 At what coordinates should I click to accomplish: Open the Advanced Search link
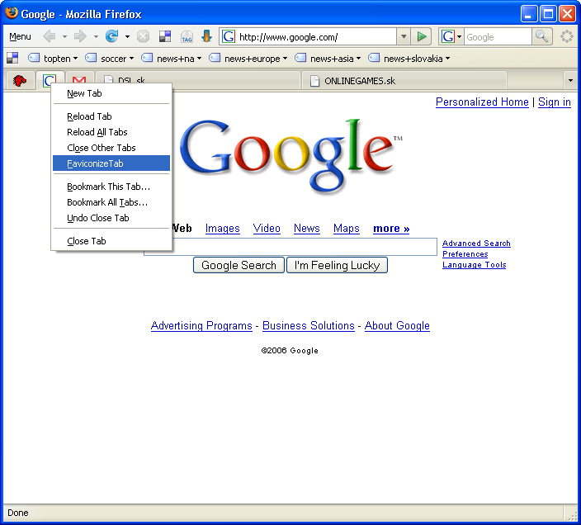click(476, 244)
